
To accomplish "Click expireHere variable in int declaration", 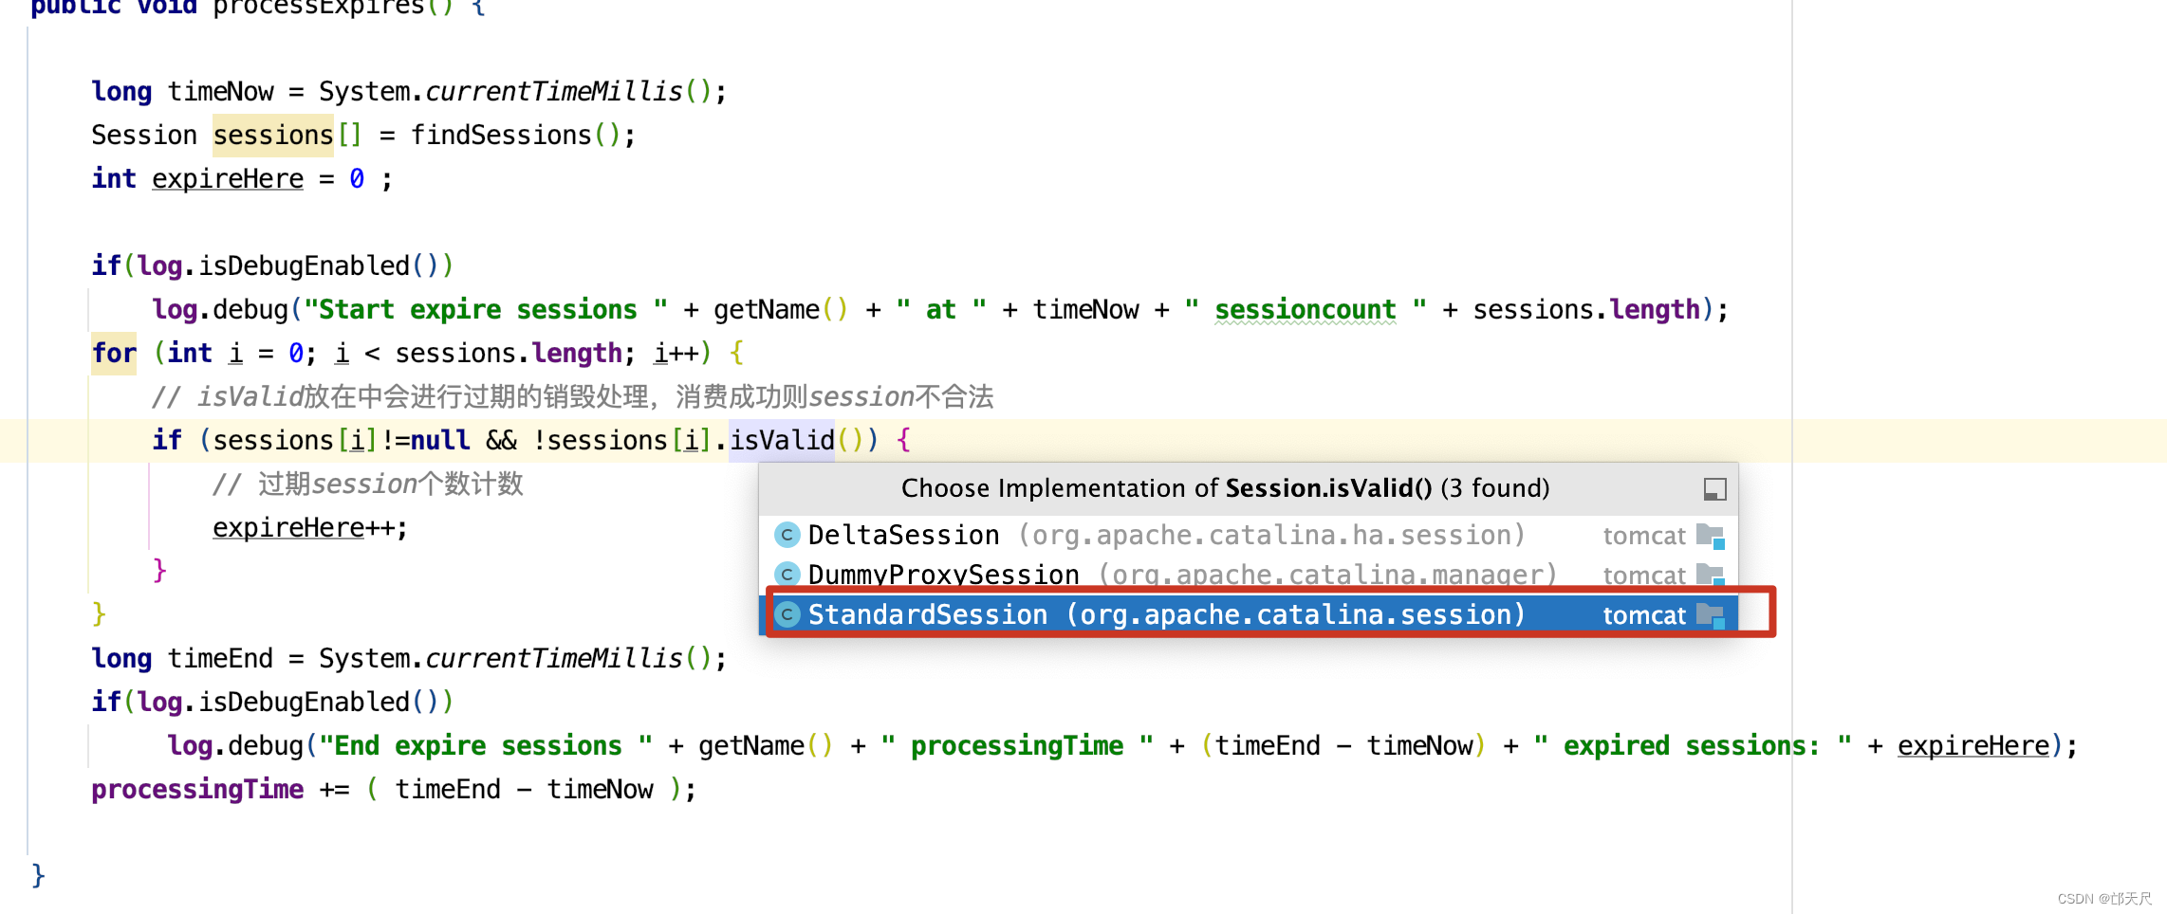I will coord(228,179).
